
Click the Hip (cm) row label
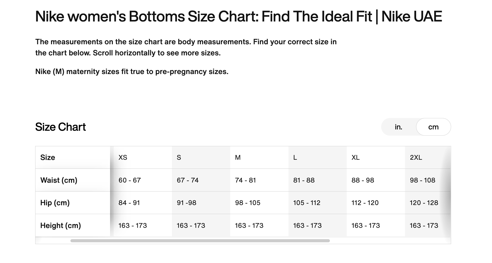[x=55, y=203]
